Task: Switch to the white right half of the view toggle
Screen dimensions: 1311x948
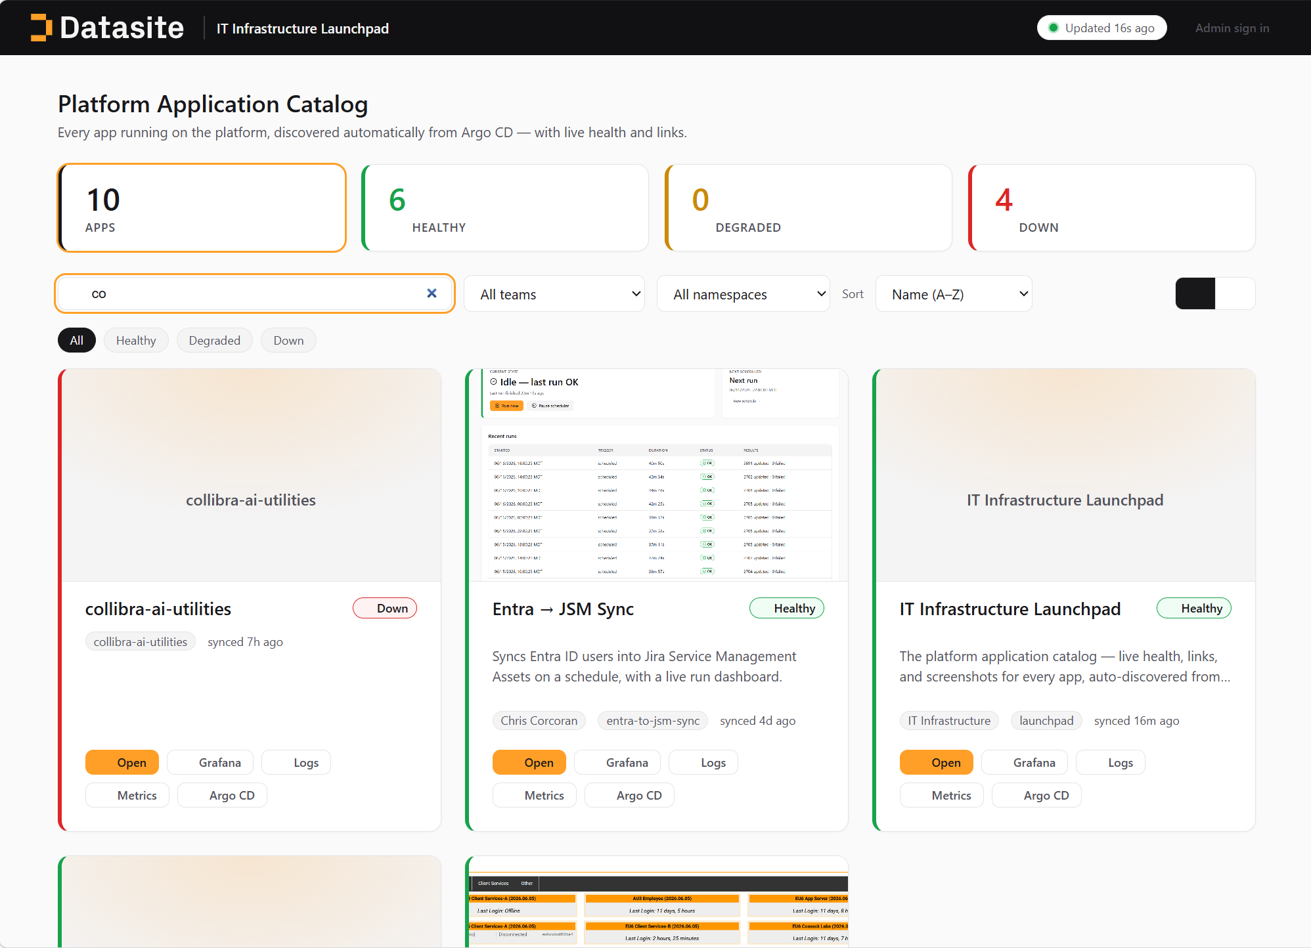Action: [1235, 293]
